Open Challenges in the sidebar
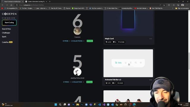190x107 pixels. pyautogui.click(x=6, y=33)
